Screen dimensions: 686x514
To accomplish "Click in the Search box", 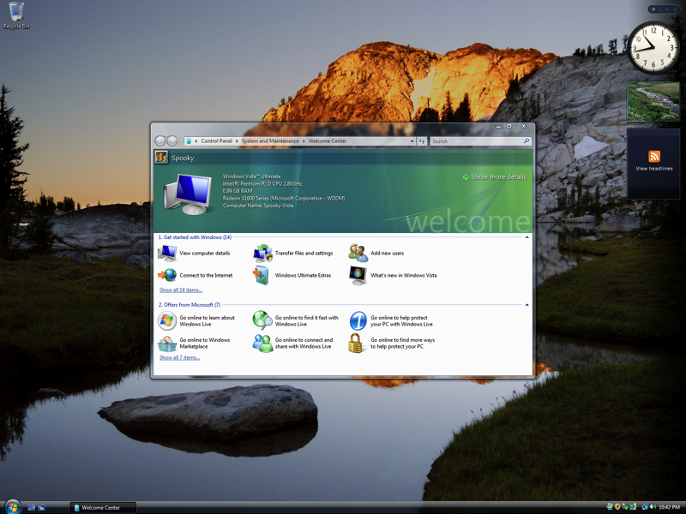I will click(475, 141).
